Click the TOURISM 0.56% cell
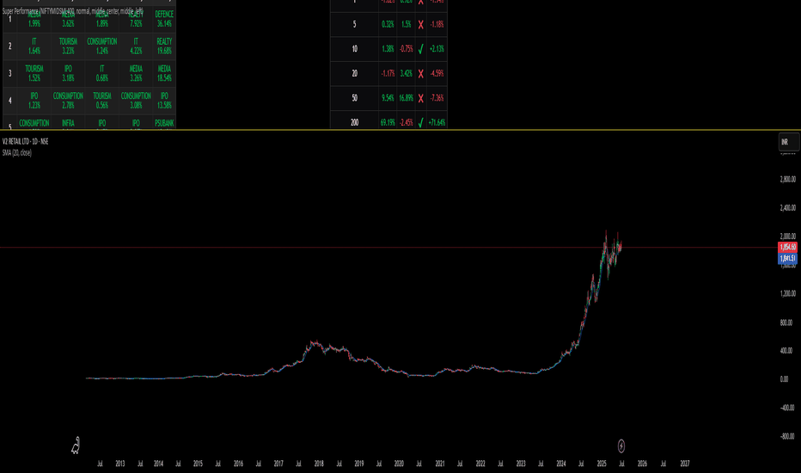Viewport: 801px width, 473px height. click(102, 101)
